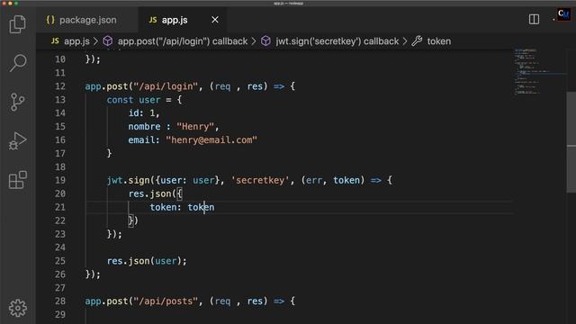Click the JS file icon in app.js tab
Image resolution: width=576 pixels, height=324 pixels.
[153, 20]
